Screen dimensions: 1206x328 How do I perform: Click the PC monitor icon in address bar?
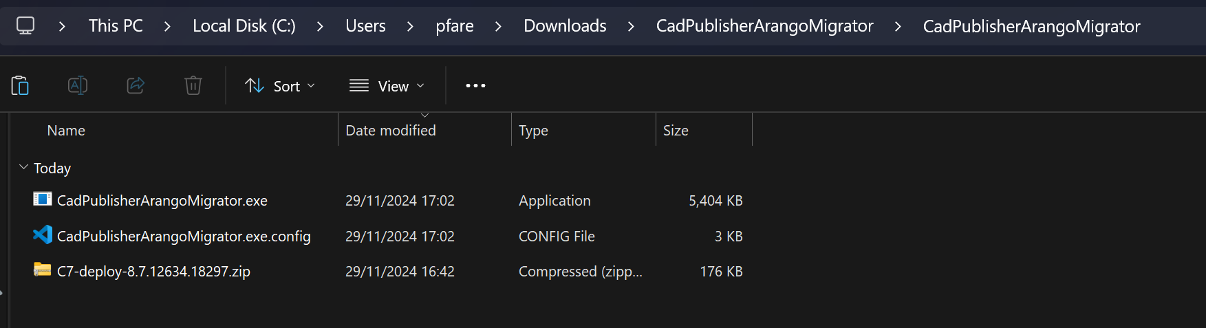[25, 26]
